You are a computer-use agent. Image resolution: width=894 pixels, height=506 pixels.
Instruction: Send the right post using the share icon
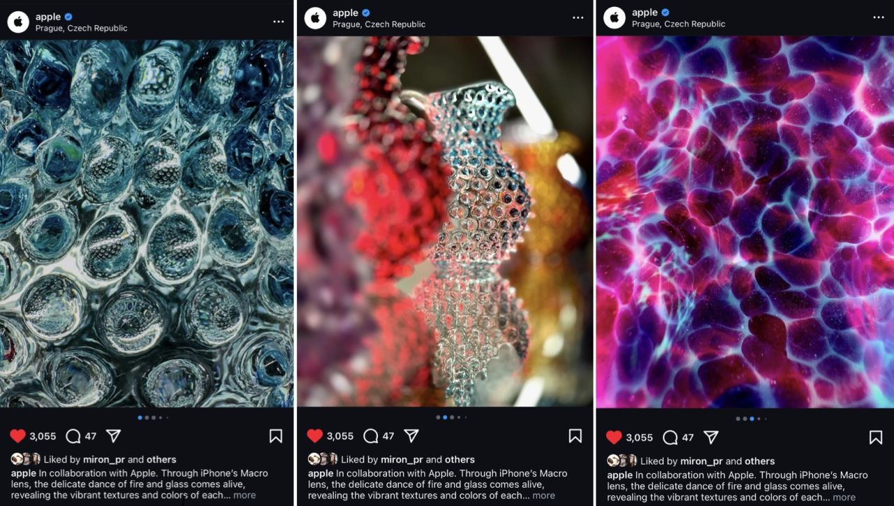coord(710,438)
